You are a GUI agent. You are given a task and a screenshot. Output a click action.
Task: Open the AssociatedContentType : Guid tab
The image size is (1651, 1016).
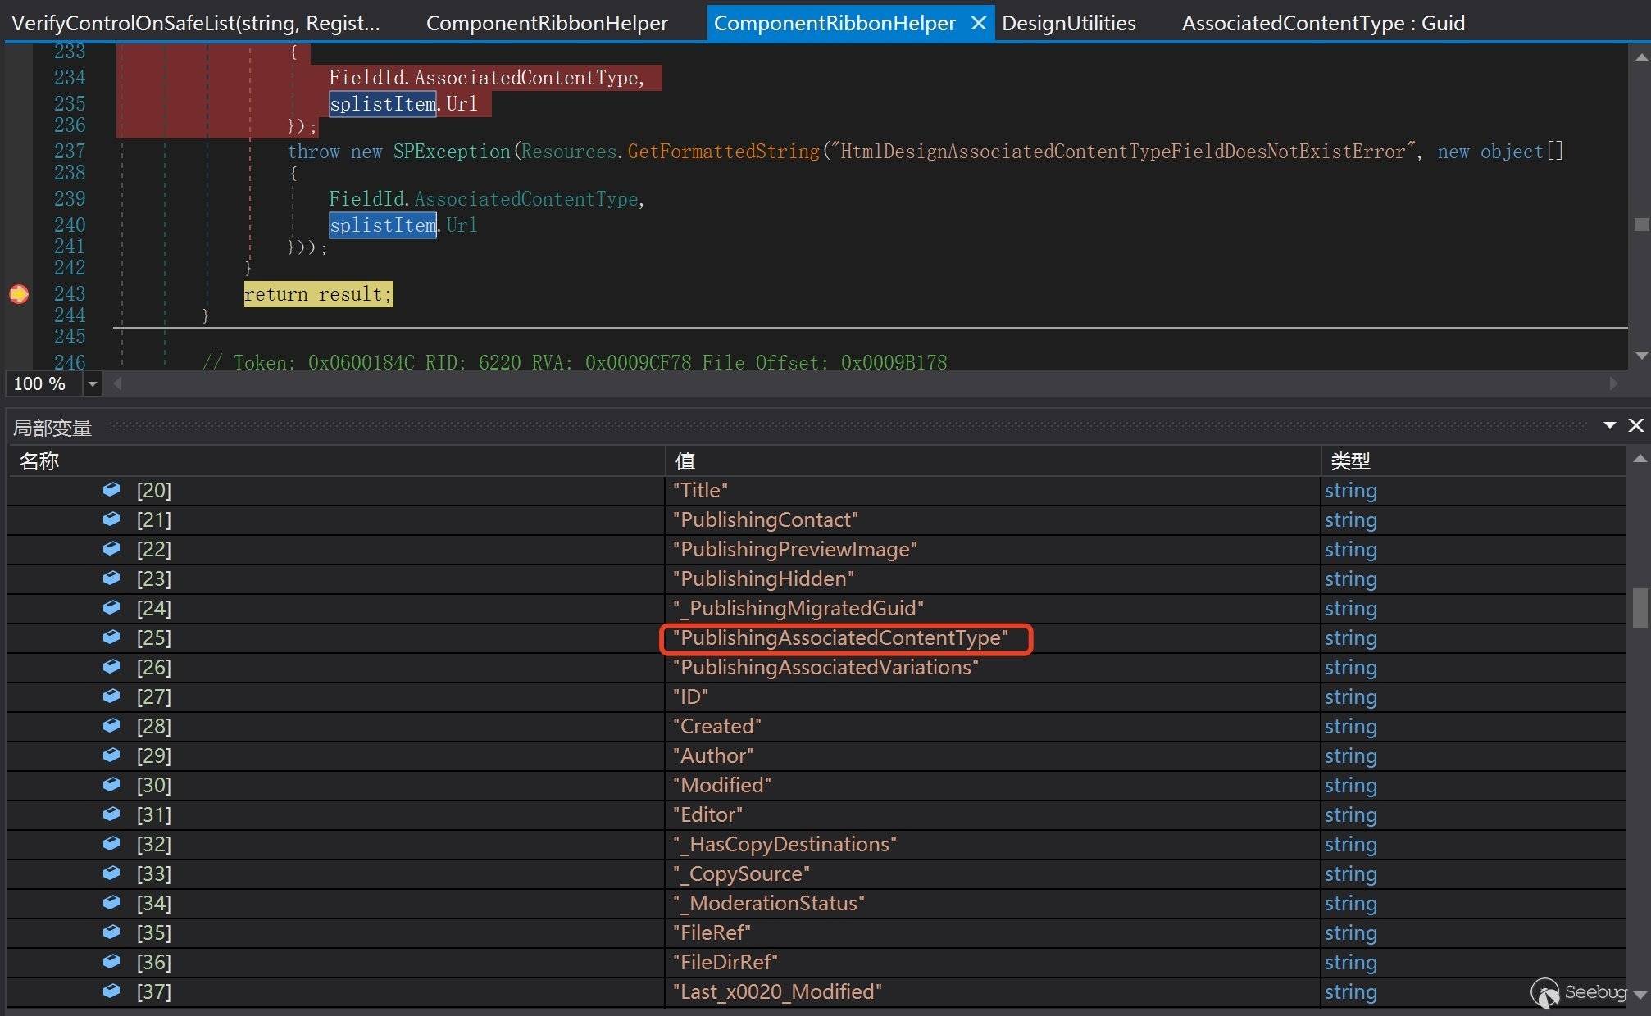[1322, 23]
